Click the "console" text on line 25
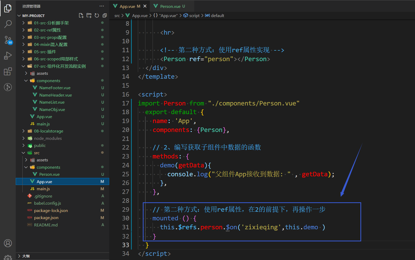The image size is (415, 260). pyautogui.click(x=180, y=174)
